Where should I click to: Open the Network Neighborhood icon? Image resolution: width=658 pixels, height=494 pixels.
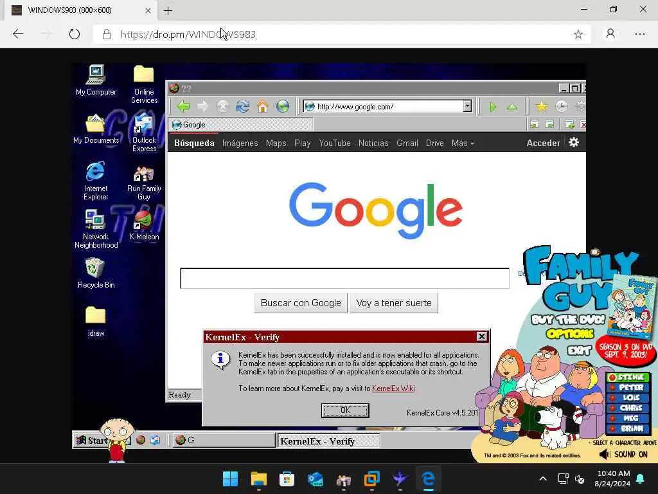click(x=96, y=228)
